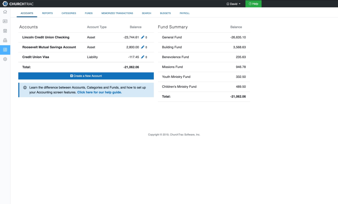Select the Missions Fund row
The width and height of the screenshot is (338, 204).
[x=204, y=67]
